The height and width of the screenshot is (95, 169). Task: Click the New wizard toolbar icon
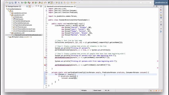pos(6,3)
